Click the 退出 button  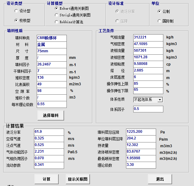pos(160,179)
